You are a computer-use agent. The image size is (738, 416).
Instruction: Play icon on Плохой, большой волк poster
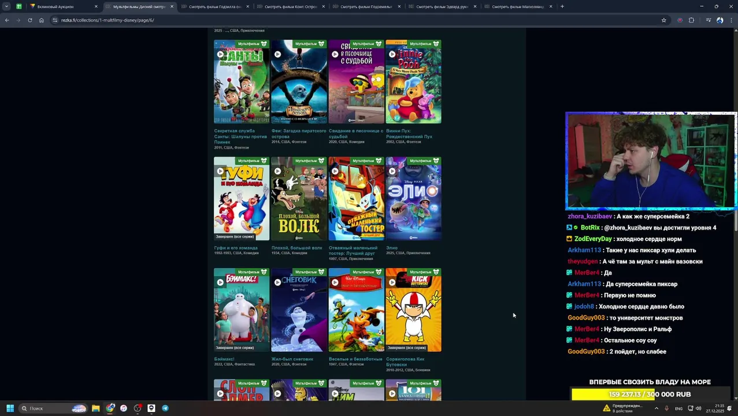tap(277, 171)
